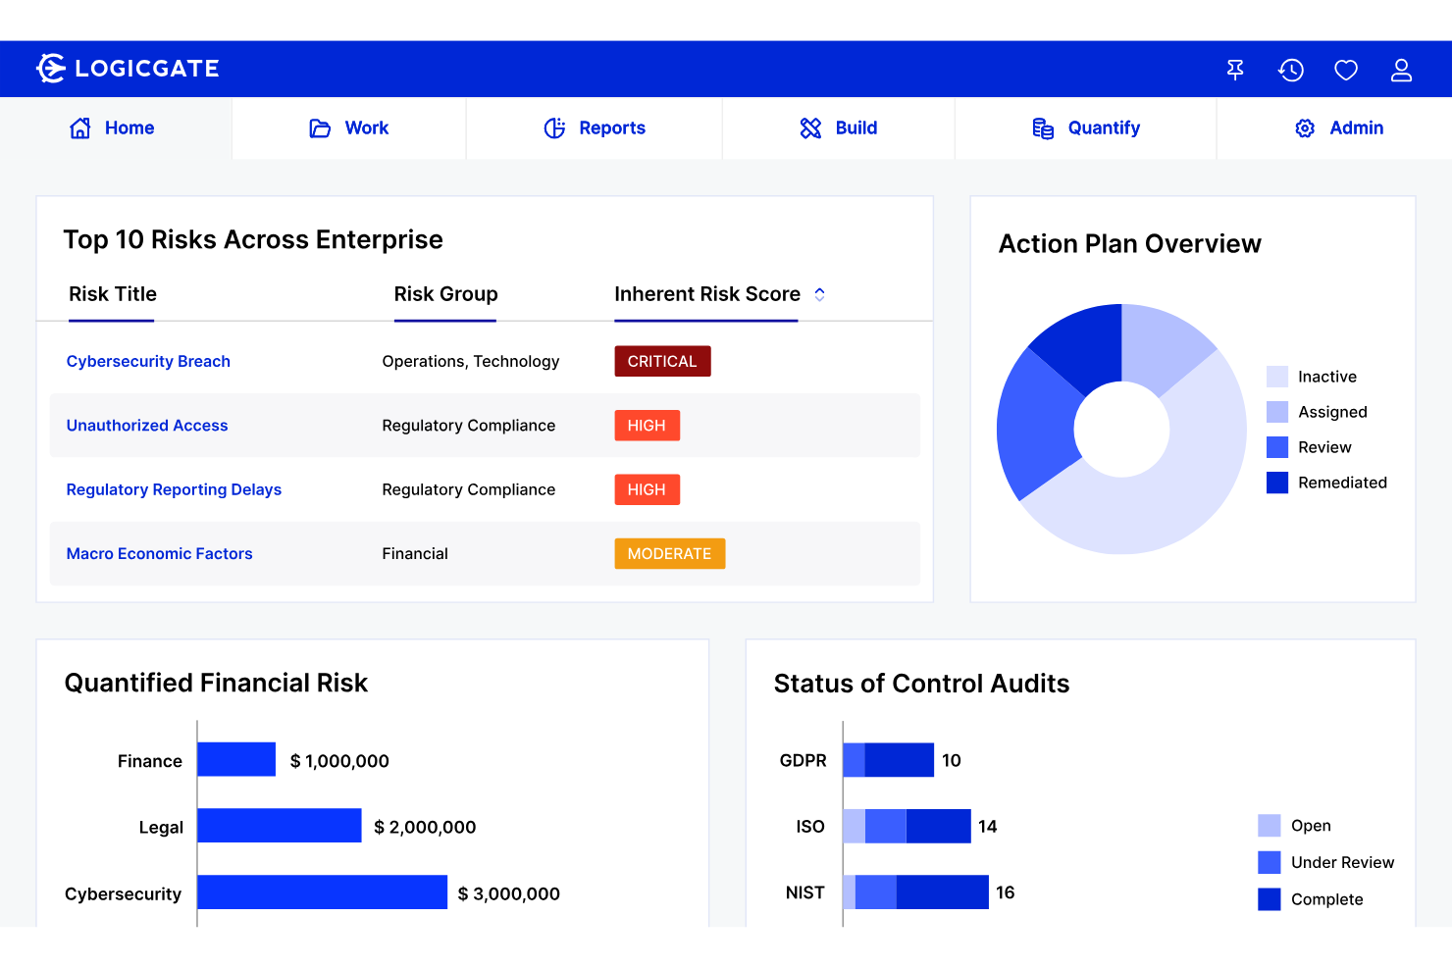The image size is (1452, 968).
Task: Sort by Risk Group column header
Action: [445, 294]
